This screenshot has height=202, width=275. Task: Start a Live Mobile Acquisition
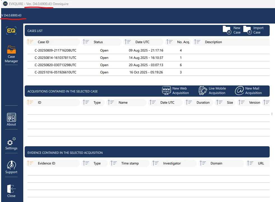(203, 90)
